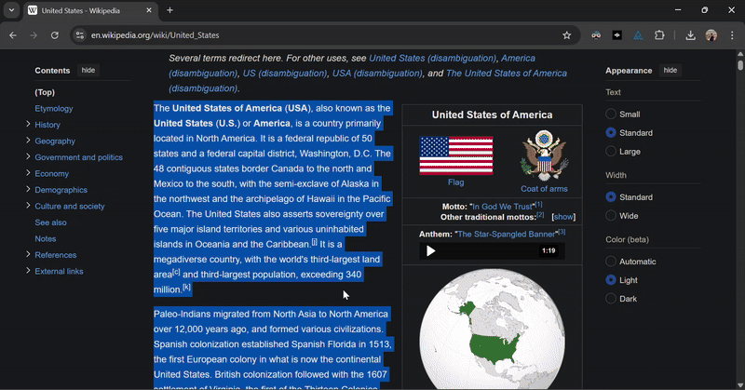The height and width of the screenshot is (390, 745).
Task: Expand the History section in contents
Action: click(x=28, y=125)
